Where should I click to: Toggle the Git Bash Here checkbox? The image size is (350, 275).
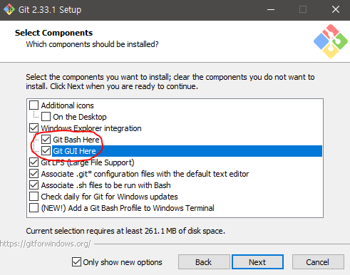tap(46, 140)
